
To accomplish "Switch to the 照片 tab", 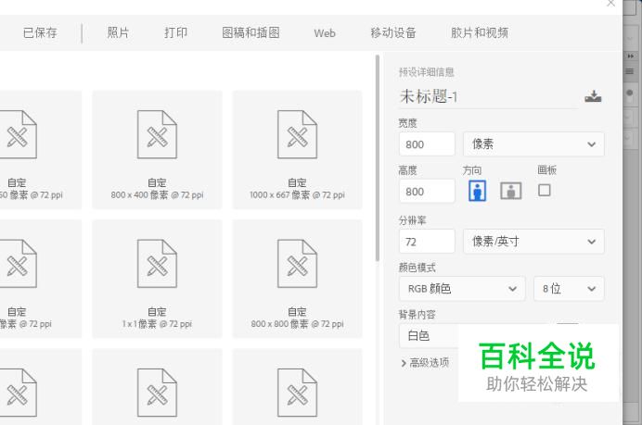I will click(x=119, y=32).
